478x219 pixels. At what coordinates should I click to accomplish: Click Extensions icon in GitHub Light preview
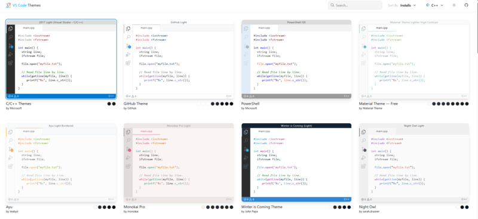(x=128, y=63)
